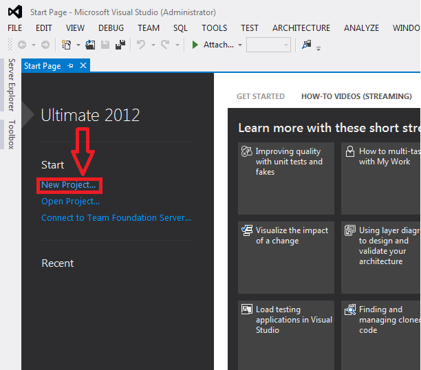The height and width of the screenshot is (370, 421).
Task: Click the Save All toolbar icon
Action: pos(120,45)
